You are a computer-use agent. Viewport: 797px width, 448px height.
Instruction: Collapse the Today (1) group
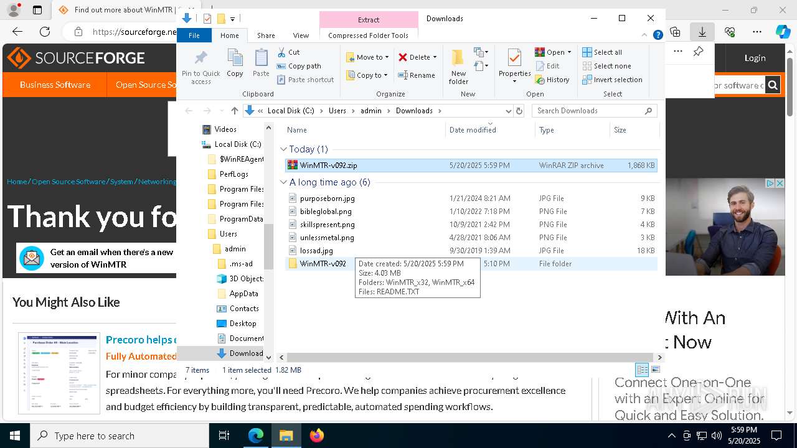284,149
